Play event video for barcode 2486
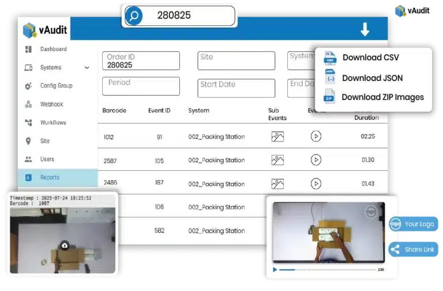This screenshot has width=443, height=291. tap(316, 184)
